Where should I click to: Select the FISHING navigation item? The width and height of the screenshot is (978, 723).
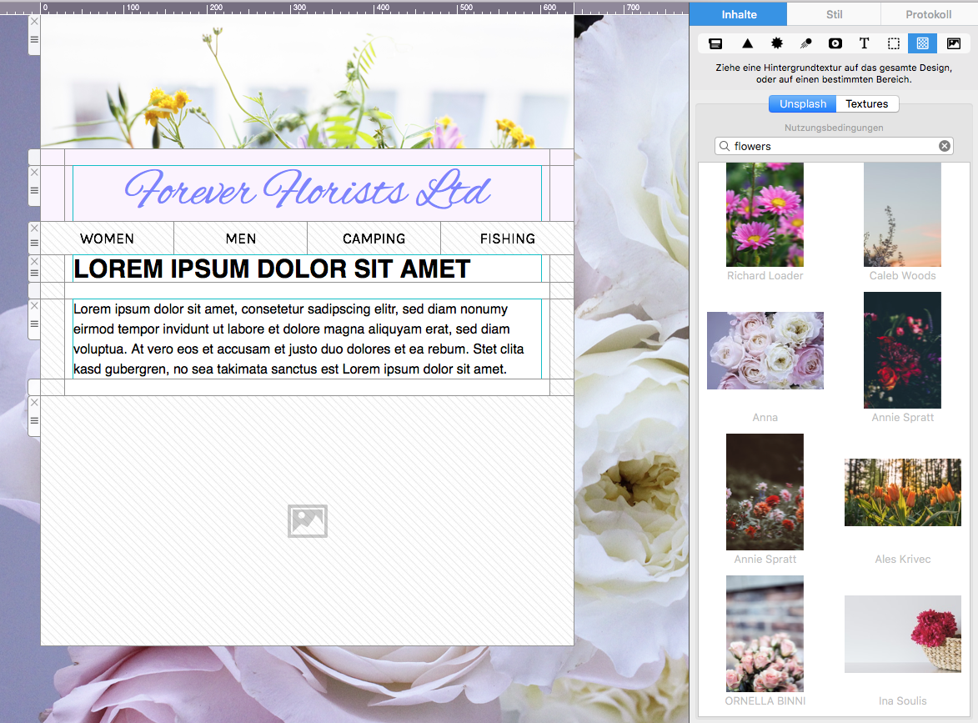pos(508,239)
